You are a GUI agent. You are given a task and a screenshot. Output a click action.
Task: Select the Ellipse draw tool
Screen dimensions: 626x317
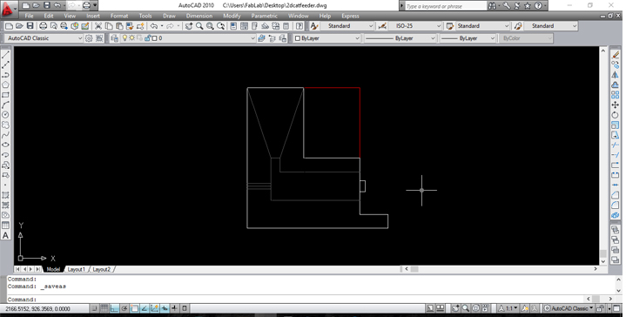pos(5,145)
